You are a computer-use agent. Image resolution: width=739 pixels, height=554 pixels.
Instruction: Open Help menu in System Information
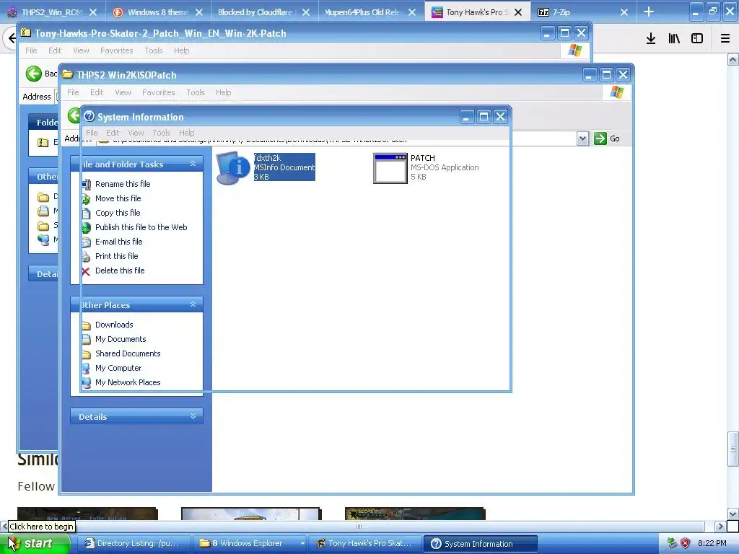point(187,133)
